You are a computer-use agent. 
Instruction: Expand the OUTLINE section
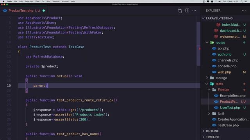tap(203, 131)
